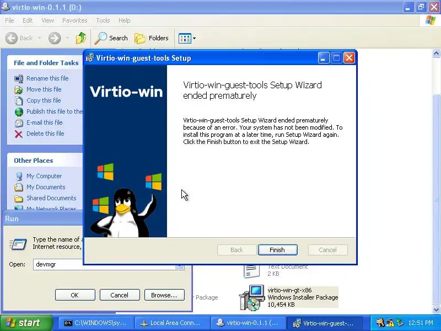
Task: Click the Explorer scrollbar up arrow
Action: coord(436,53)
